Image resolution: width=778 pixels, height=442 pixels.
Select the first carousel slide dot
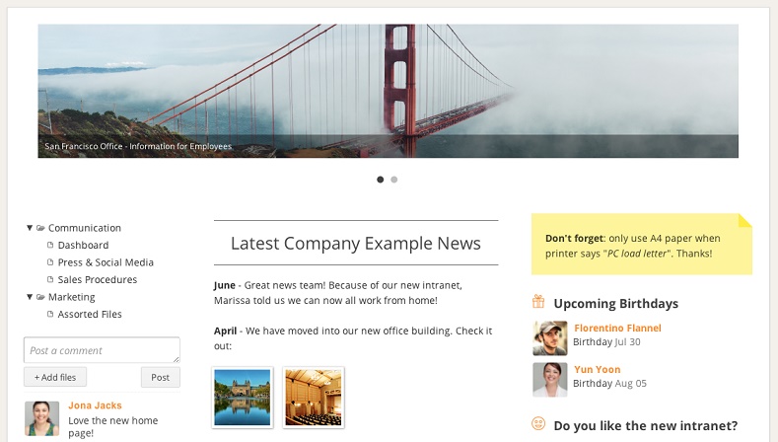(381, 180)
